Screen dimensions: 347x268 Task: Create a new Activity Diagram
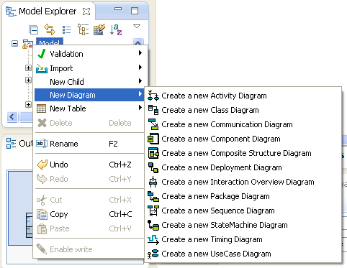click(x=243, y=96)
